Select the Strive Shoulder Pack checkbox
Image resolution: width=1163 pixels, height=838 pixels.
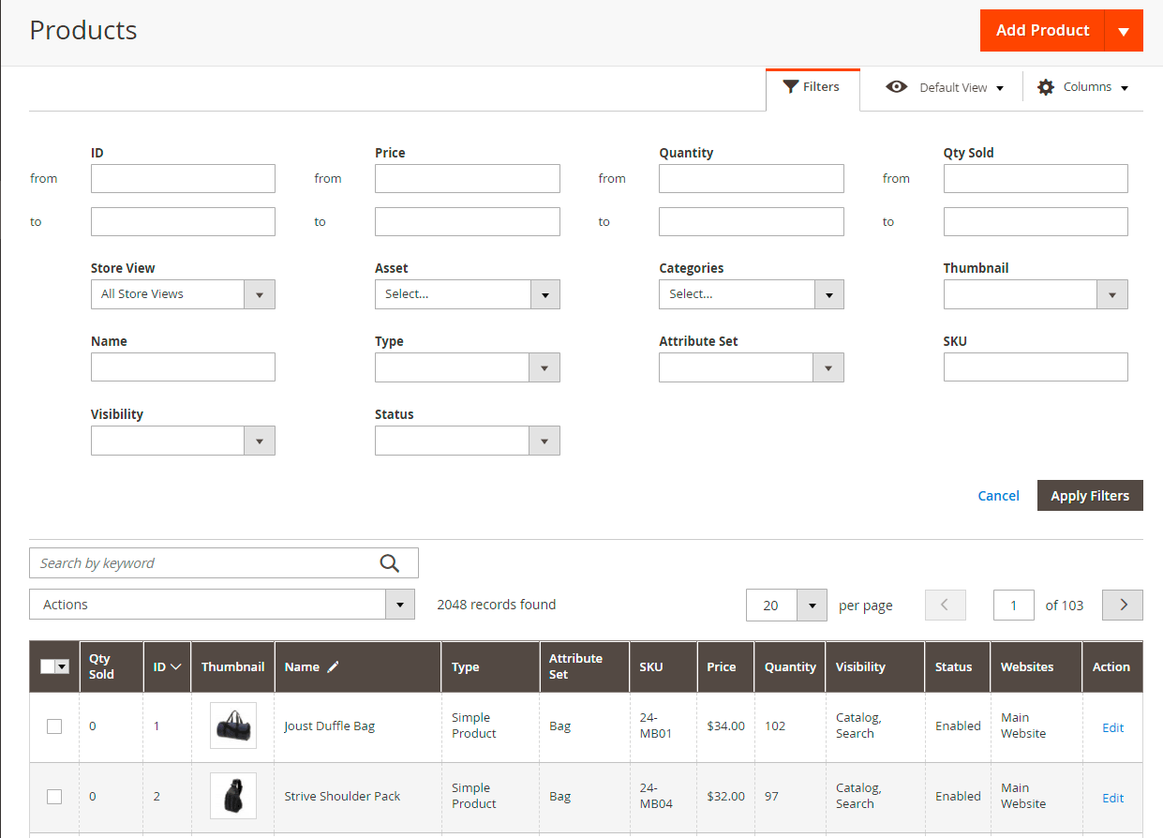pyautogui.click(x=54, y=796)
